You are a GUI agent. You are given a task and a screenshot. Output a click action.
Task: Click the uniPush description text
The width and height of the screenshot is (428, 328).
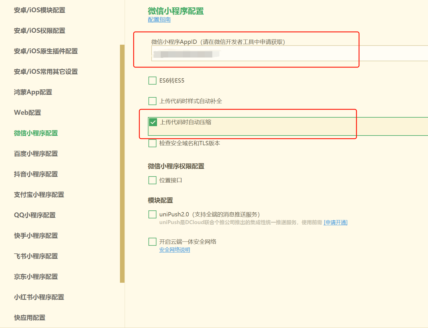pos(241,222)
